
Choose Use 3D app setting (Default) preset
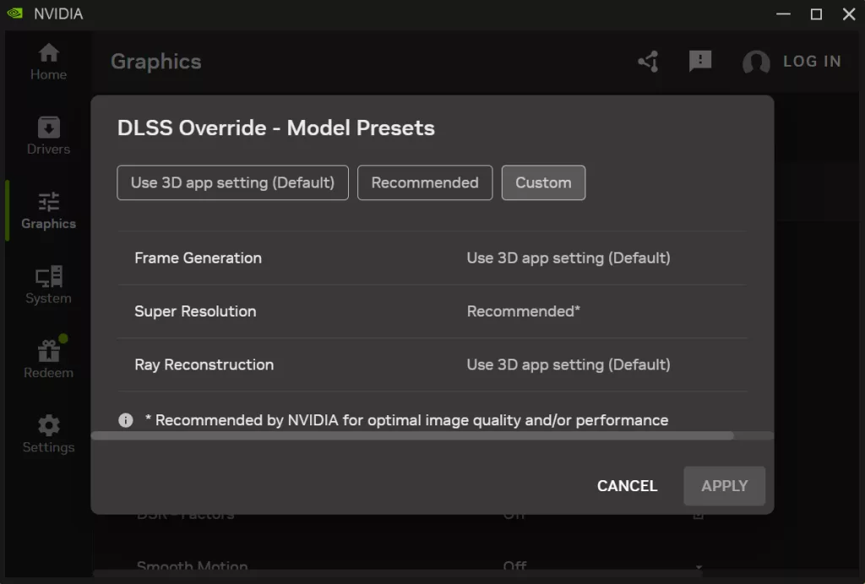[232, 182]
